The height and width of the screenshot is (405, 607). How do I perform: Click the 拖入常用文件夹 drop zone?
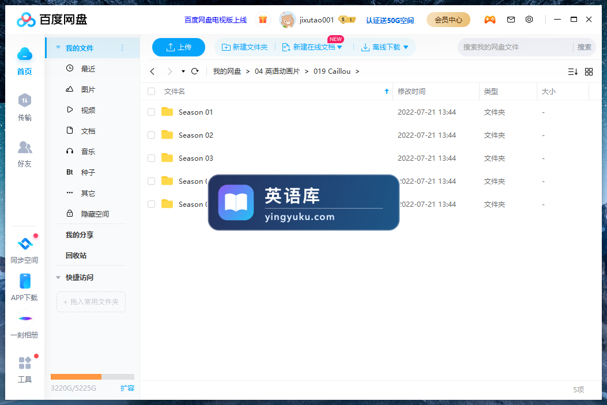pos(91,302)
